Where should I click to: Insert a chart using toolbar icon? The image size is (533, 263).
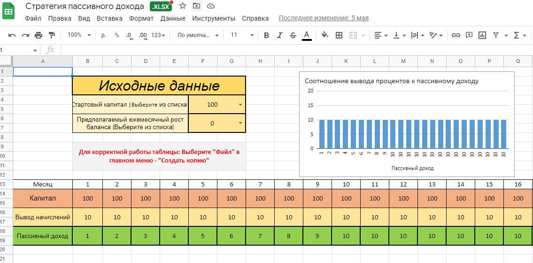(482, 35)
